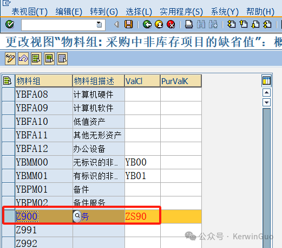Select row Z900 with its row selector
Image resolution: width=282 pixels, height=248 pixels.
pyautogui.click(x=9, y=217)
